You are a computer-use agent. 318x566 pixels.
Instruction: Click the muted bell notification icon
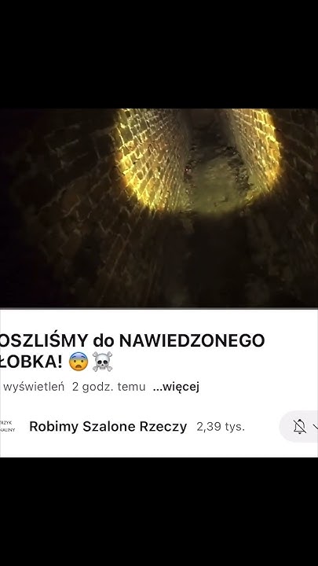(299, 427)
